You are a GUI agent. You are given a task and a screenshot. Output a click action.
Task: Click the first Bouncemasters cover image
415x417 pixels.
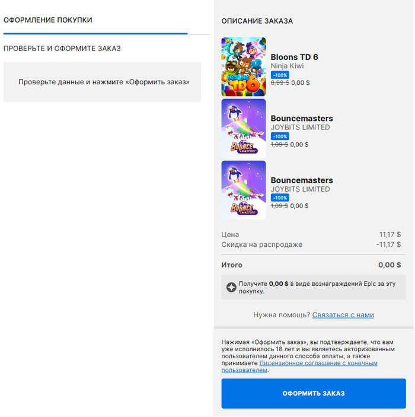pyautogui.click(x=243, y=128)
